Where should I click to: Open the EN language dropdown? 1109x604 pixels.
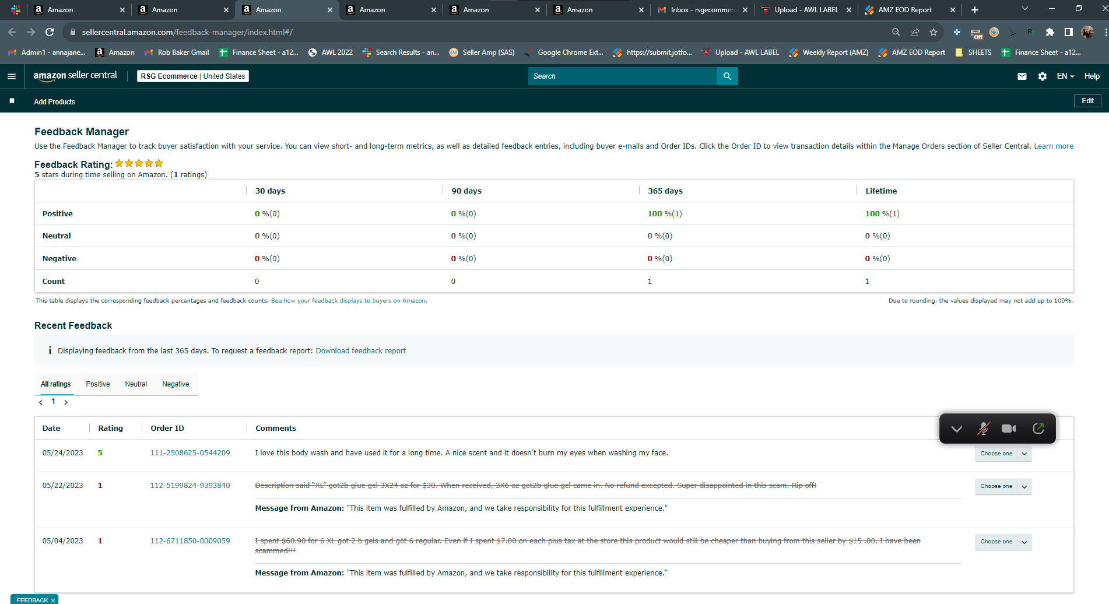[1065, 76]
